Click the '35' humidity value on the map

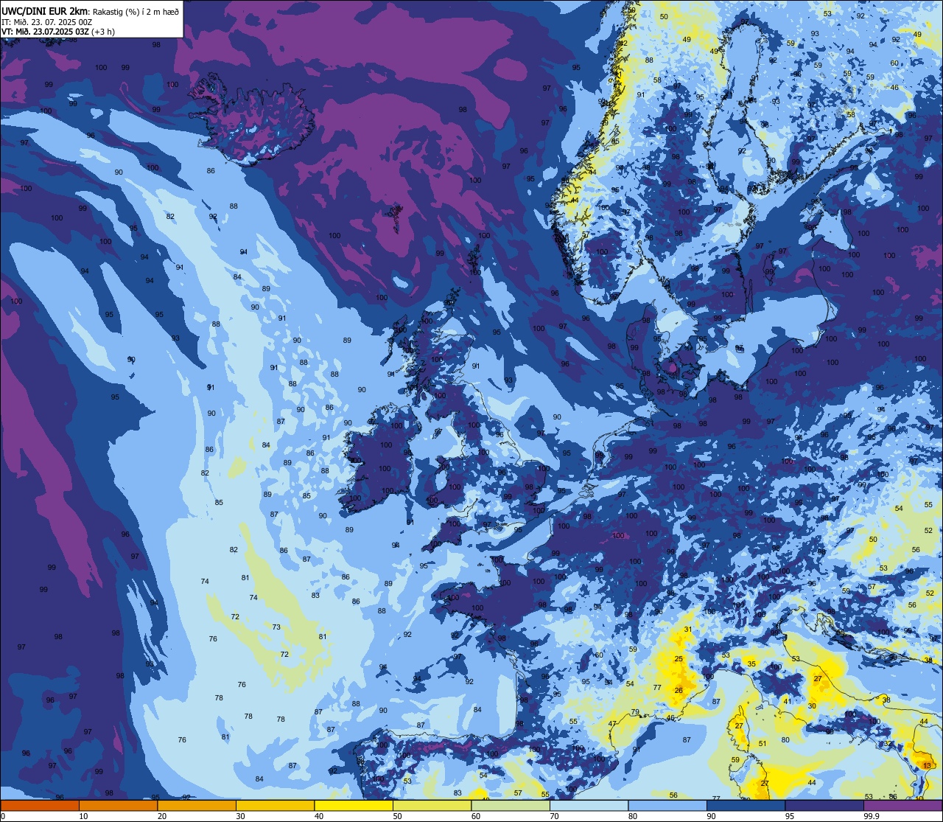coord(751,664)
